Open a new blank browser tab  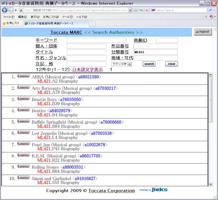click(92, 24)
